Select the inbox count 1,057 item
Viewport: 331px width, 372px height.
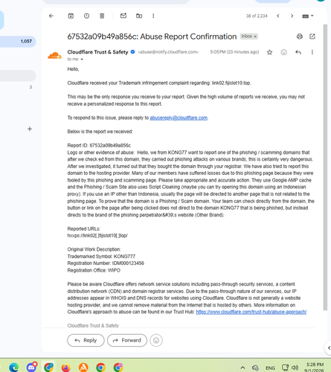point(17,41)
